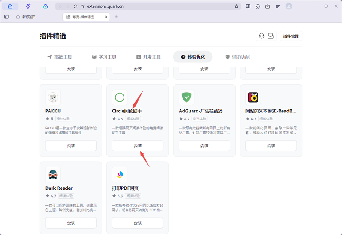
Task: Install the 打印PDF网页 plugin
Action: pyautogui.click(x=138, y=223)
